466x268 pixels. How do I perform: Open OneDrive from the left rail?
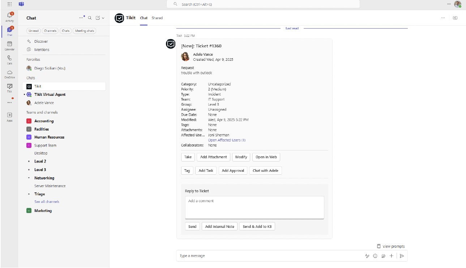point(9,73)
